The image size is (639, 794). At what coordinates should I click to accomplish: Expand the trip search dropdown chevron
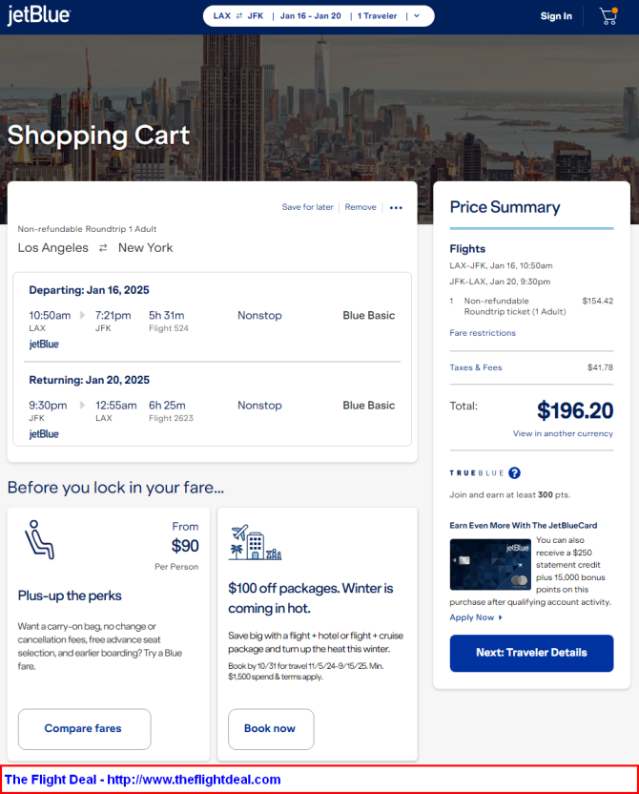(417, 15)
